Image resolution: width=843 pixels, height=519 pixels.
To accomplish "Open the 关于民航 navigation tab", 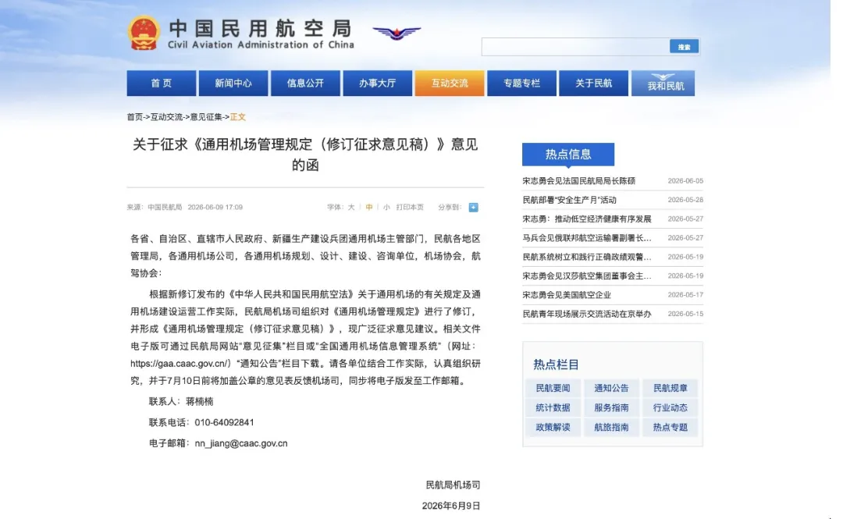I will (593, 84).
